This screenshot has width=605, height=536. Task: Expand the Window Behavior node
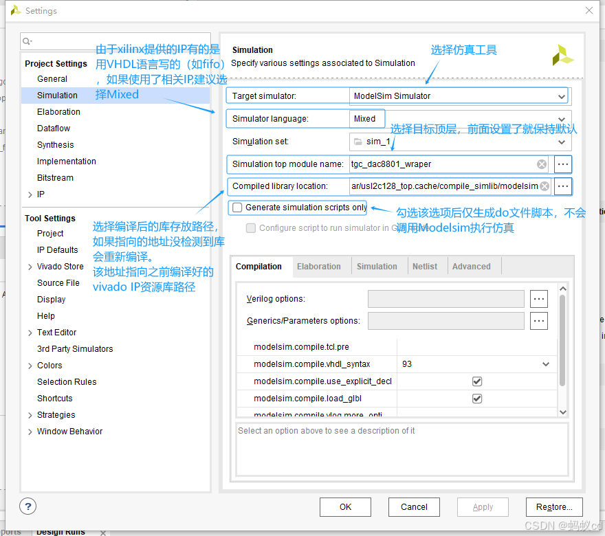[x=30, y=432]
